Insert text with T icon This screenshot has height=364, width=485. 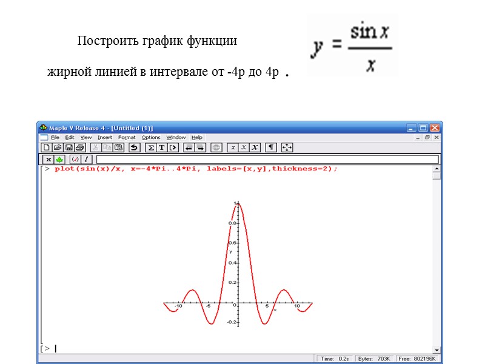[162, 147]
